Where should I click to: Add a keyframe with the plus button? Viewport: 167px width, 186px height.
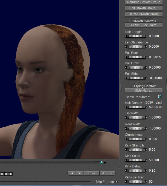[x=103, y=173]
